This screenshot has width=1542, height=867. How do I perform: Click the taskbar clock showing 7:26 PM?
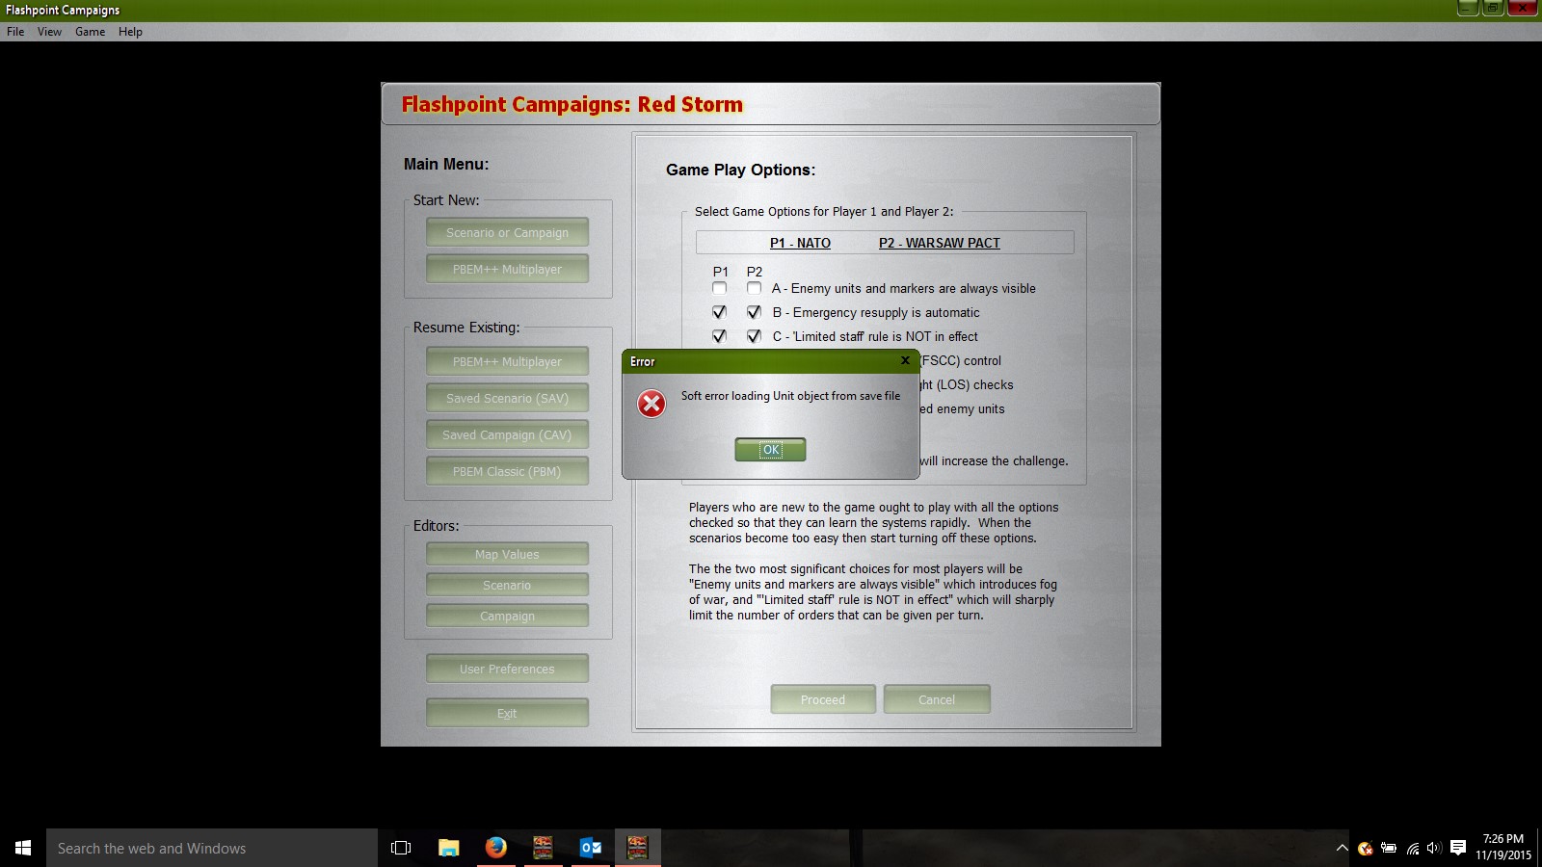click(1503, 847)
